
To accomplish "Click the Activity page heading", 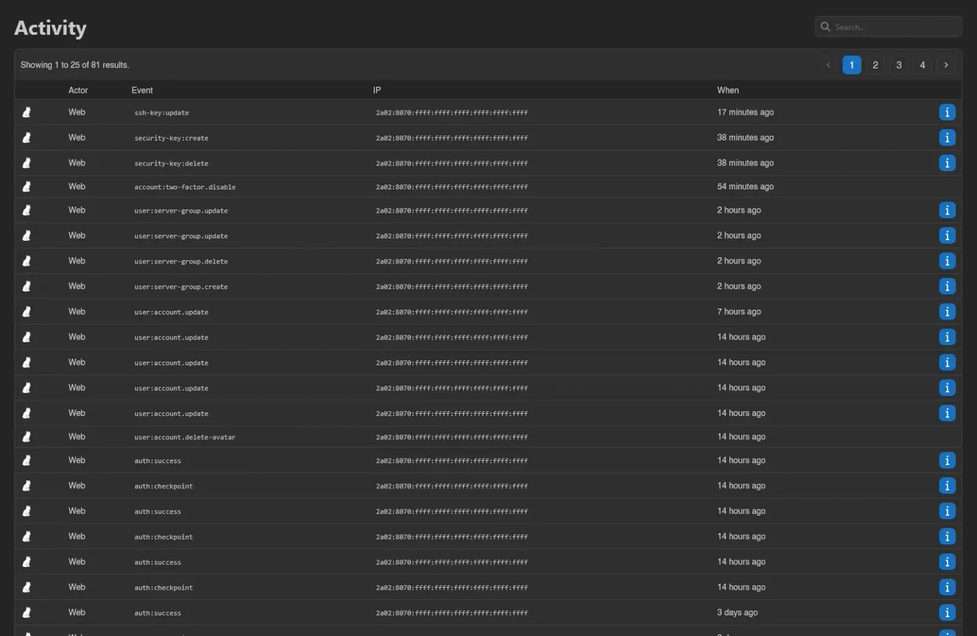I will click(51, 28).
